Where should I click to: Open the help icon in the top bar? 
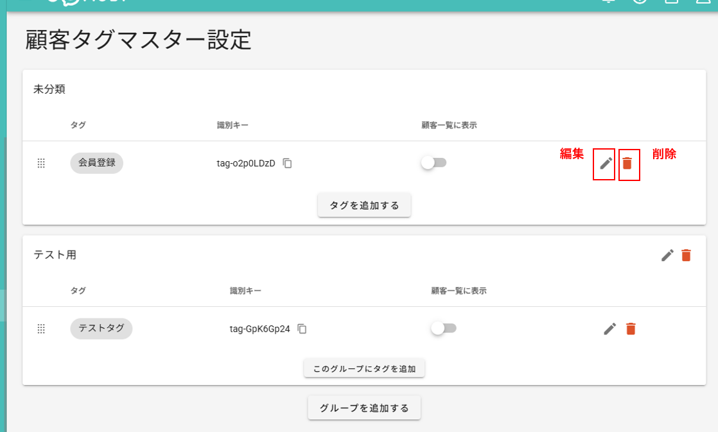(x=639, y=3)
